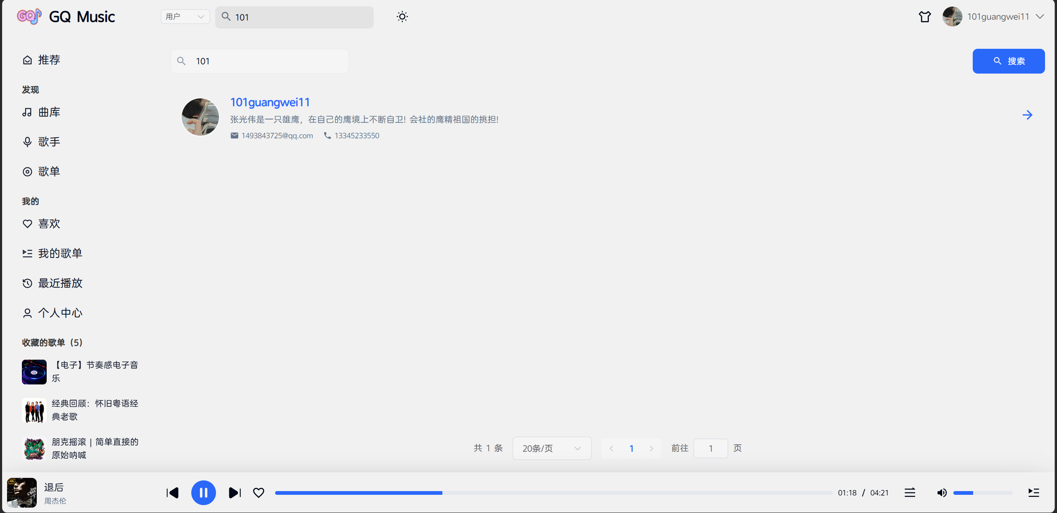Seek within the song progress bar
Screen dimensions: 1057x513
553,492
